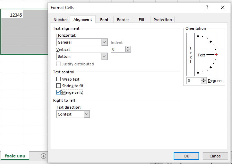Uncheck the Merge cells checkbox
The width and height of the screenshot is (232, 164).
click(58, 92)
